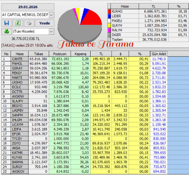The width and height of the screenshot is (189, 175).
Task: Click the printer icon
Action: click(x=29, y=23)
